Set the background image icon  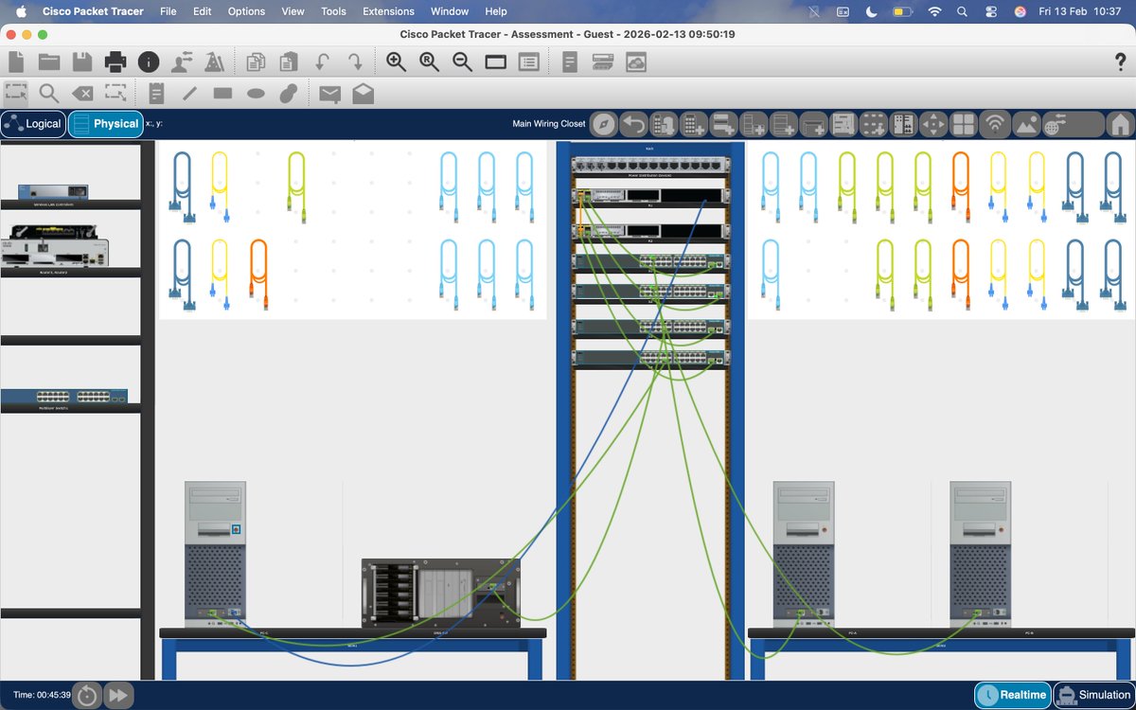pos(1025,124)
